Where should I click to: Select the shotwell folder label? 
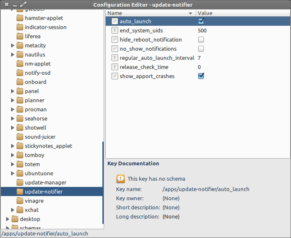(x=36, y=128)
